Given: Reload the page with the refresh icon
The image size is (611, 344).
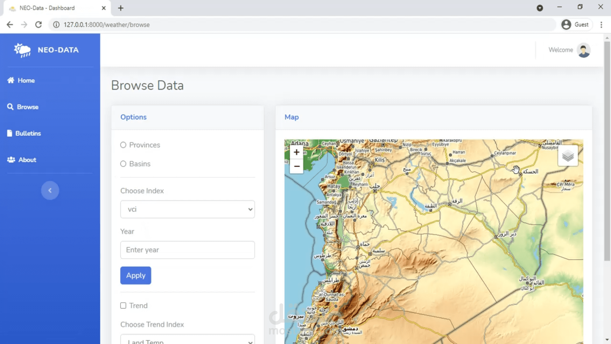Looking at the screenshot, I should pos(39,25).
